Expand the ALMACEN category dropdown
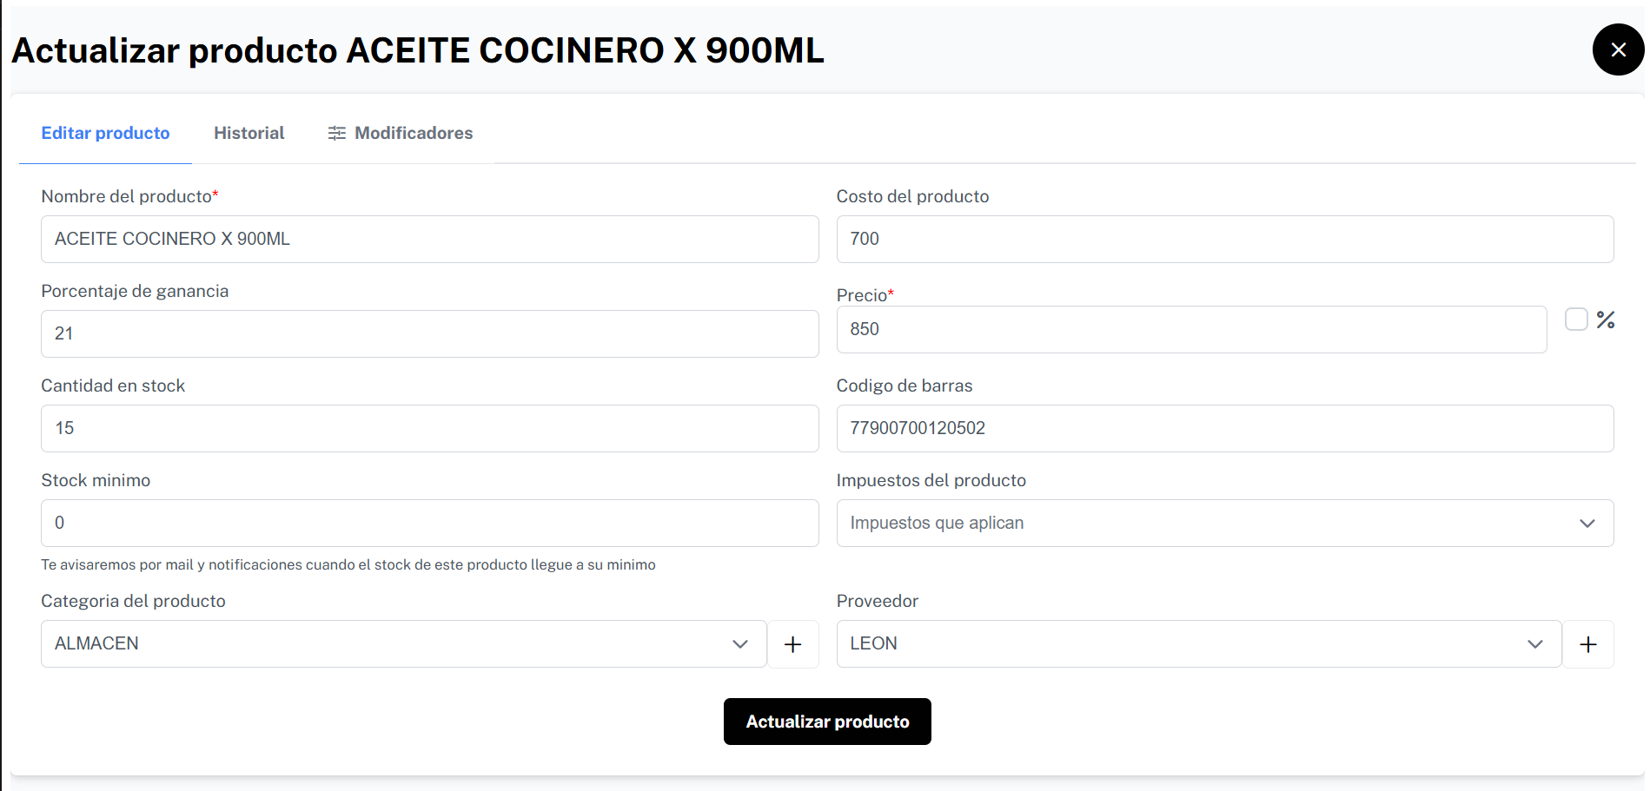Screen dimensions: 1650x791 403,643
